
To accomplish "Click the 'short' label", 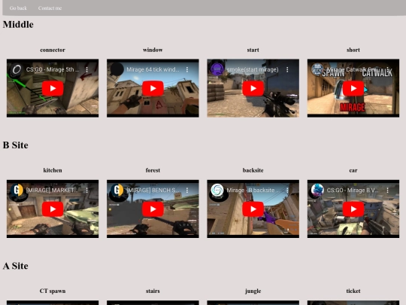I will (x=353, y=50).
